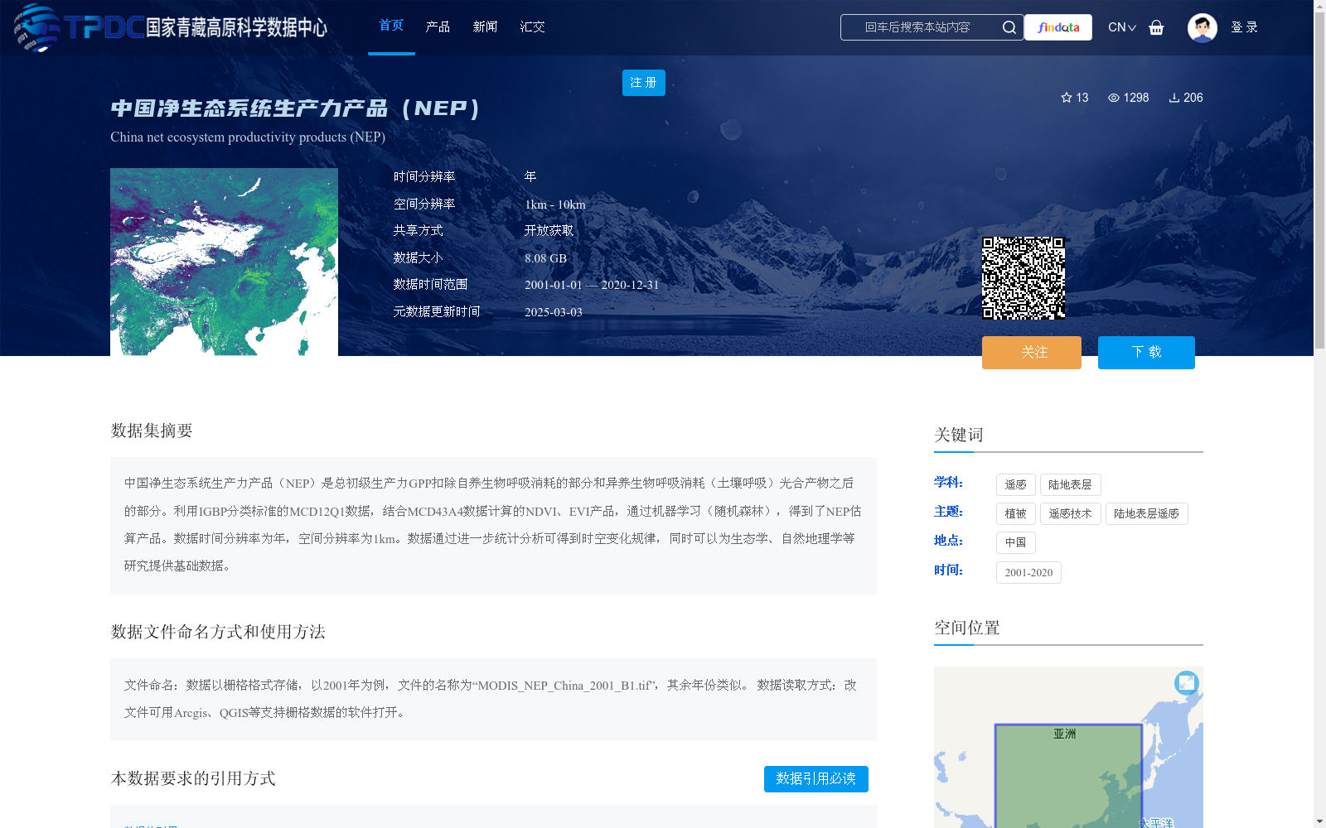Select the 2001-2020 time tag
This screenshot has height=828, width=1326.
coord(1028,573)
